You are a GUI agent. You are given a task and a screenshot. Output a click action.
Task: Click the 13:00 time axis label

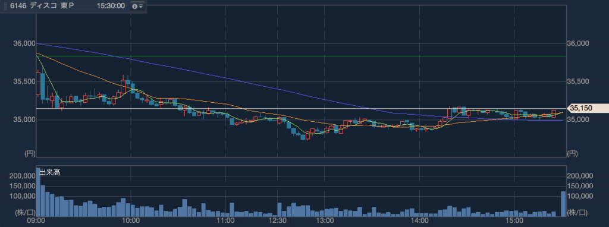click(x=325, y=221)
